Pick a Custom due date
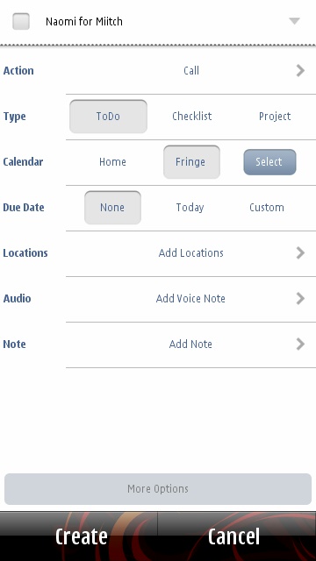This screenshot has width=316, height=561. click(x=267, y=208)
